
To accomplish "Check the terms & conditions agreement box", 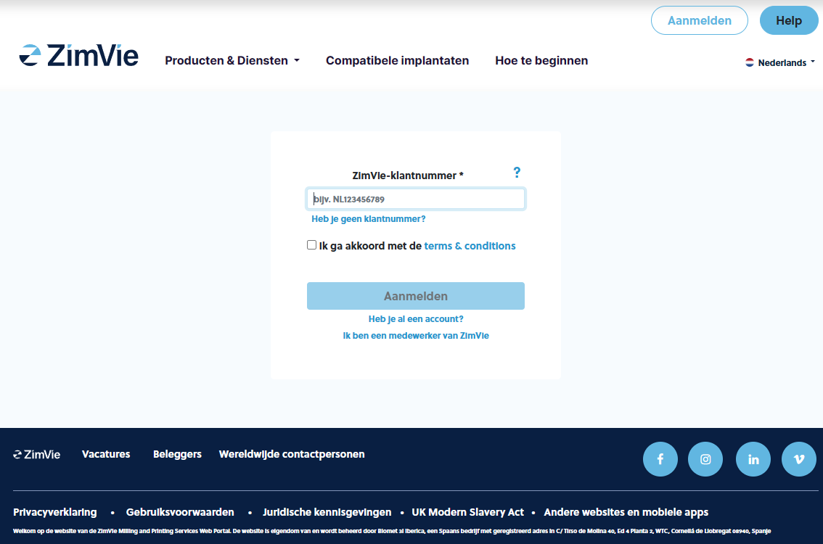I will pos(311,244).
